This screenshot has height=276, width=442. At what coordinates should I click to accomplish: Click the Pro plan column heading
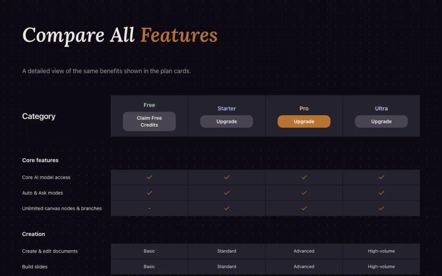[x=304, y=108]
